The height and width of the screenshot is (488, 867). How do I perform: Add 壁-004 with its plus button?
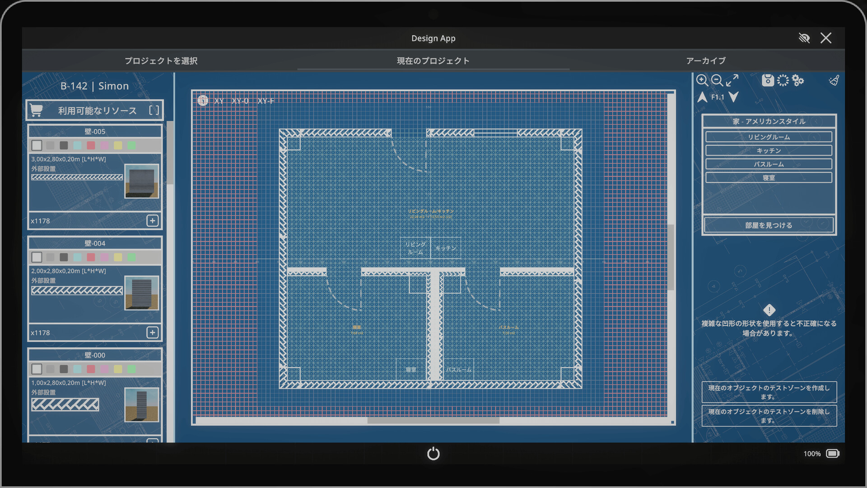pyautogui.click(x=153, y=333)
